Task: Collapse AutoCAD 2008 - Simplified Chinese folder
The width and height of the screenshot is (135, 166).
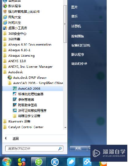Action: click(35, 83)
